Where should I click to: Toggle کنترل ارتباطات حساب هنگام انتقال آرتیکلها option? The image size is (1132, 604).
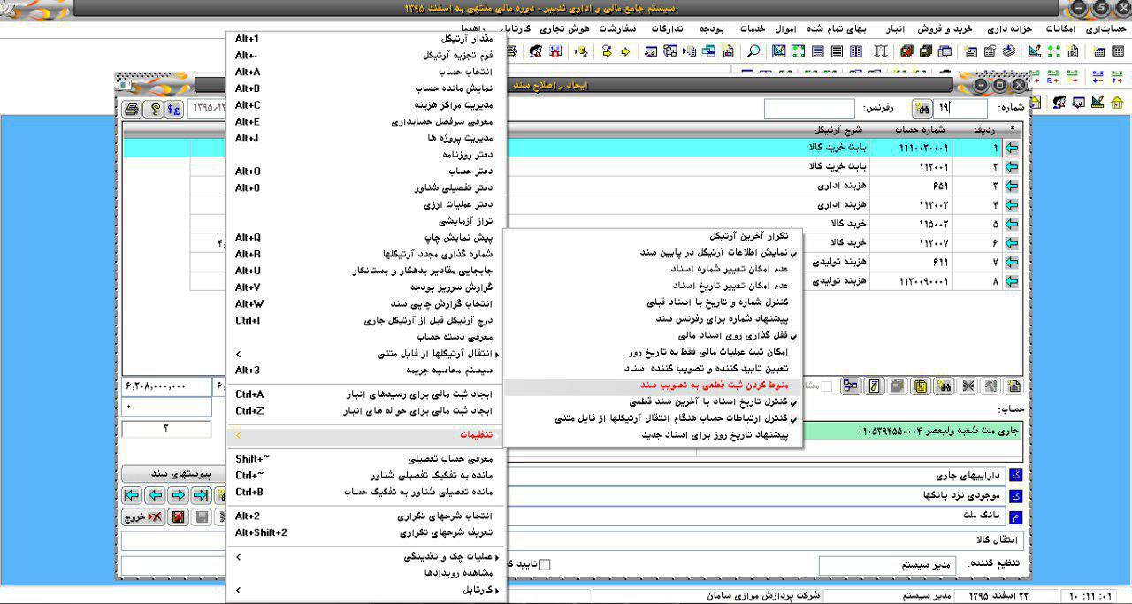pos(653,418)
